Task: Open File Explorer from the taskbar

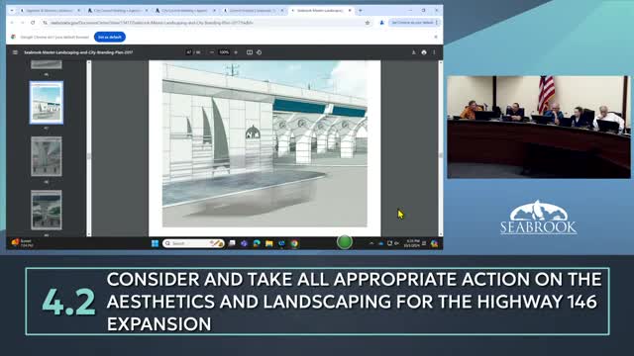Action: click(269, 243)
